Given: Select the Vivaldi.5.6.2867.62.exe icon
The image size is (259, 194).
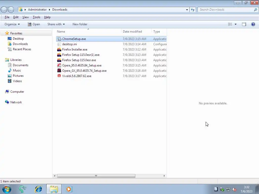Looking at the screenshot, I should click(59, 76).
